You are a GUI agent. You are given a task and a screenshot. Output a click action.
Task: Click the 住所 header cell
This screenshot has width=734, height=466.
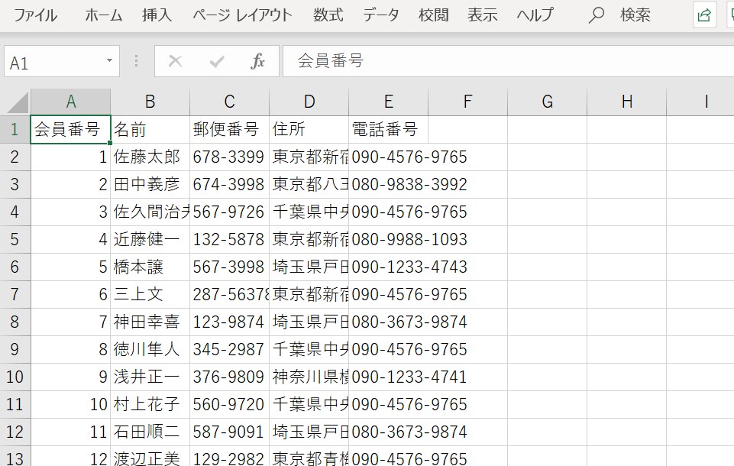tap(309, 129)
